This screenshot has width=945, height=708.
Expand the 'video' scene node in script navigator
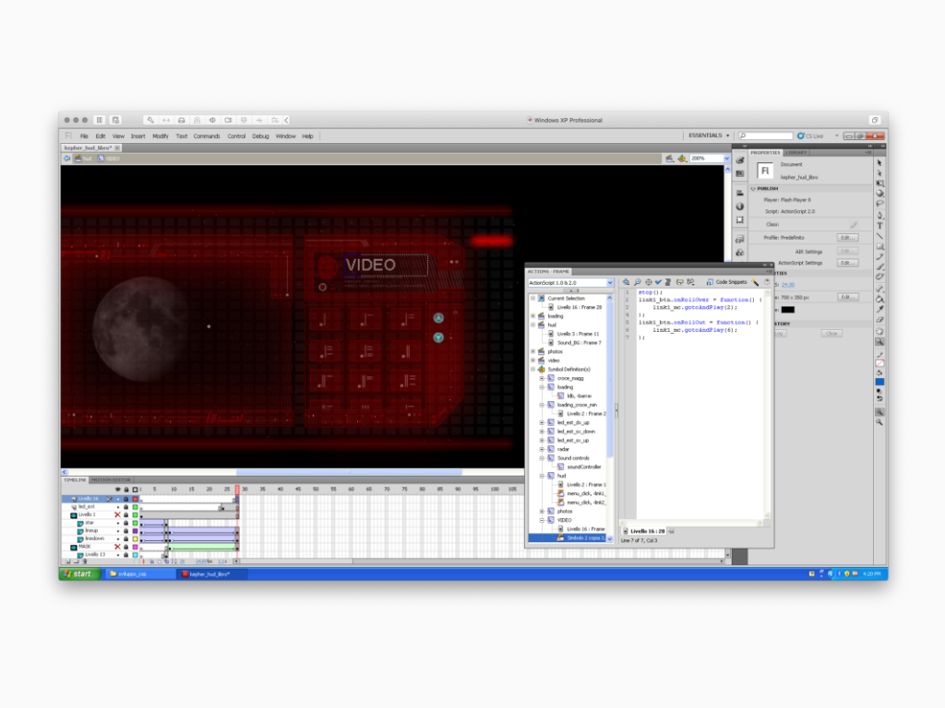point(532,360)
